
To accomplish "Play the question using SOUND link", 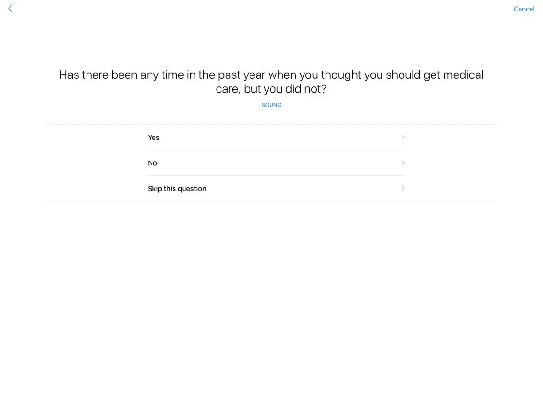I will (x=271, y=105).
